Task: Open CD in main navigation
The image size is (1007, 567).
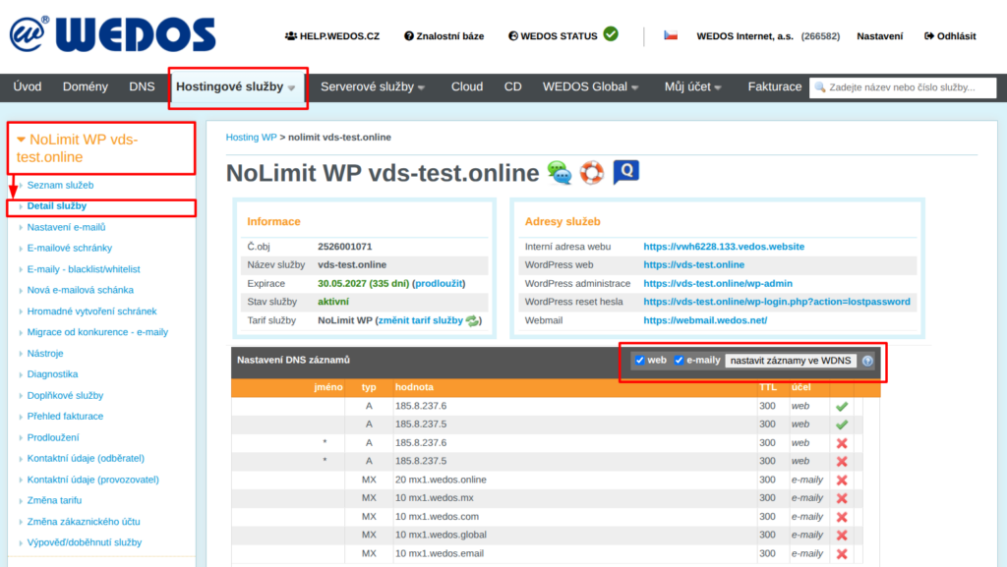Action: [x=512, y=86]
